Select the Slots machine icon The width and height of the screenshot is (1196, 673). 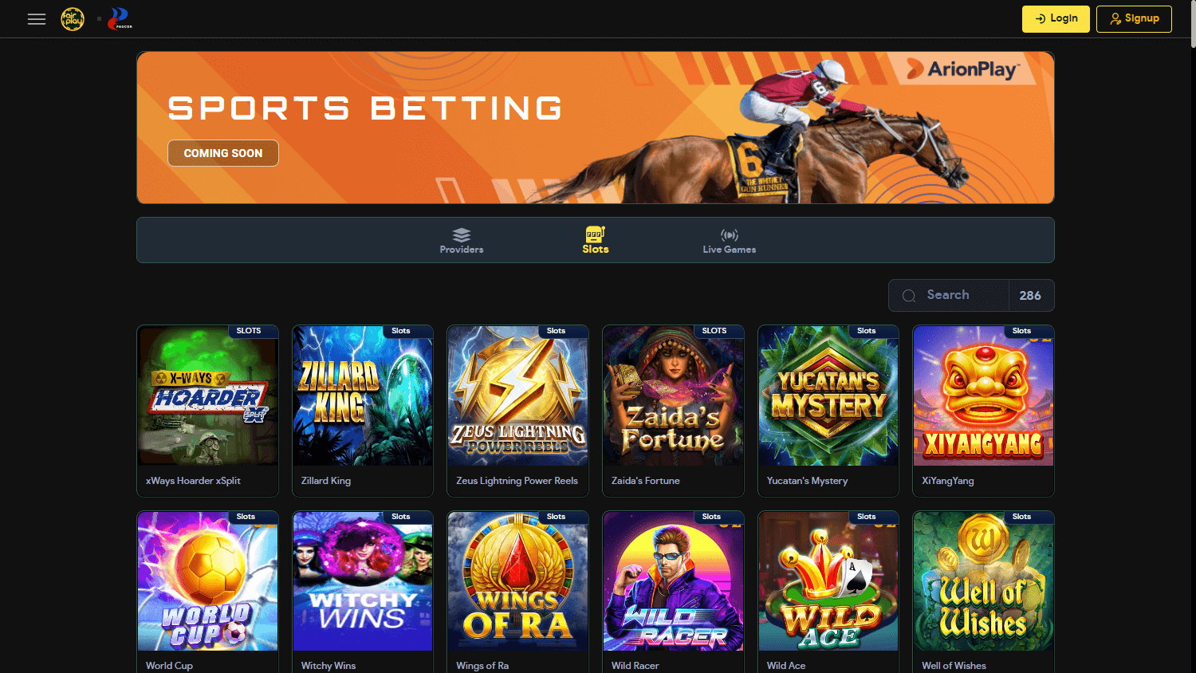pyautogui.click(x=595, y=234)
